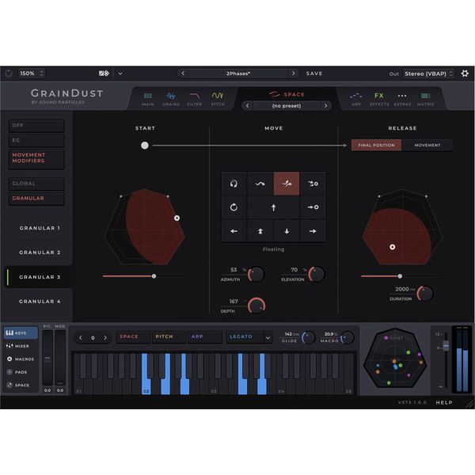
Task: Expand the dropdown arrow beside the dice
Action: point(120,74)
